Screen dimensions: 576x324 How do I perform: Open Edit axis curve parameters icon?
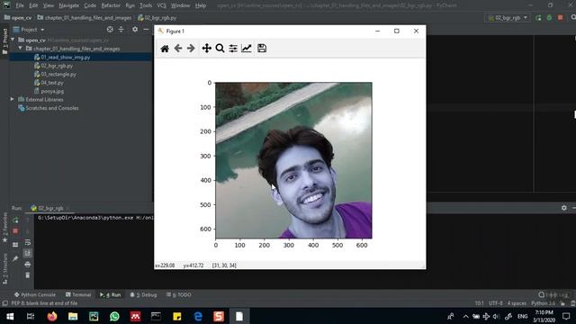tap(246, 49)
